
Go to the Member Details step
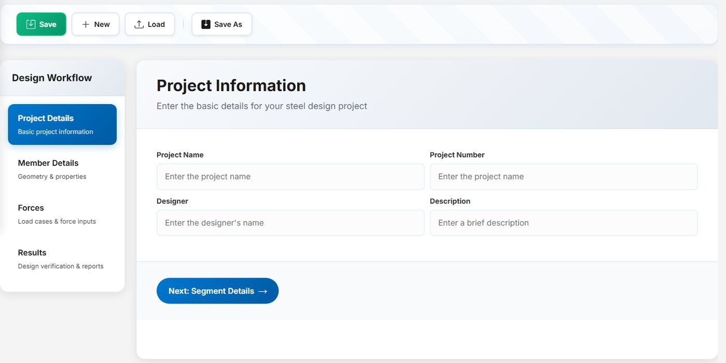pyautogui.click(x=62, y=169)
